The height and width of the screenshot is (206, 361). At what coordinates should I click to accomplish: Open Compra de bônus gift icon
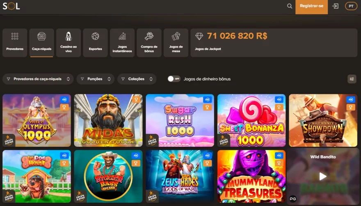coord(149,36)
